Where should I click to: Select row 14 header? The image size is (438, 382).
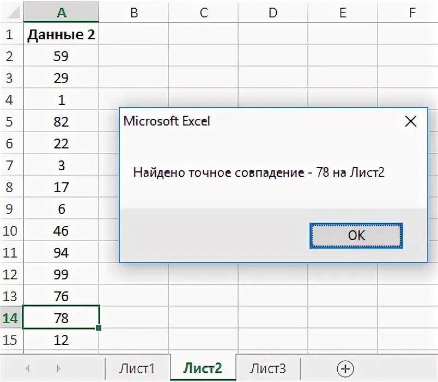coord(11,318)
